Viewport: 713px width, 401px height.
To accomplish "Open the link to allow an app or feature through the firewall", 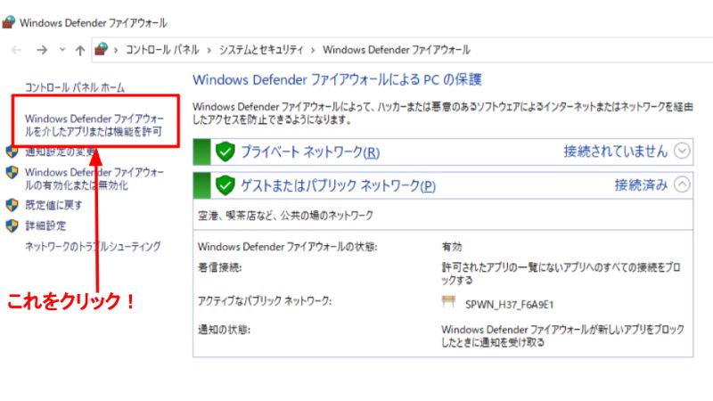I will click(x=94, y=125).
